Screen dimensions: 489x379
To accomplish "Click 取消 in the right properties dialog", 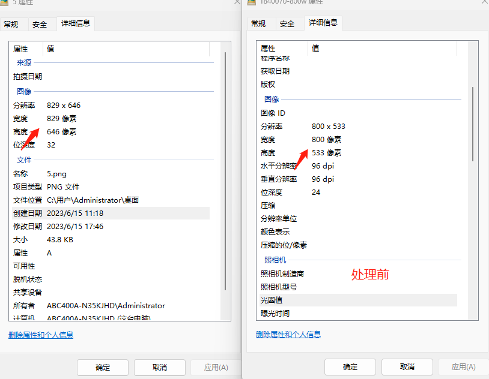I will (407, 366).
